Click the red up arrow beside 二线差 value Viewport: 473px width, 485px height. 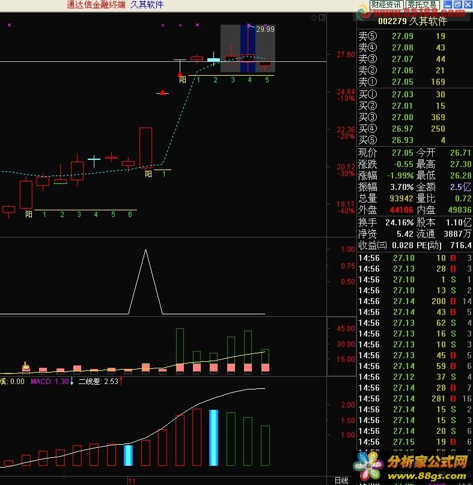[121, 382]
